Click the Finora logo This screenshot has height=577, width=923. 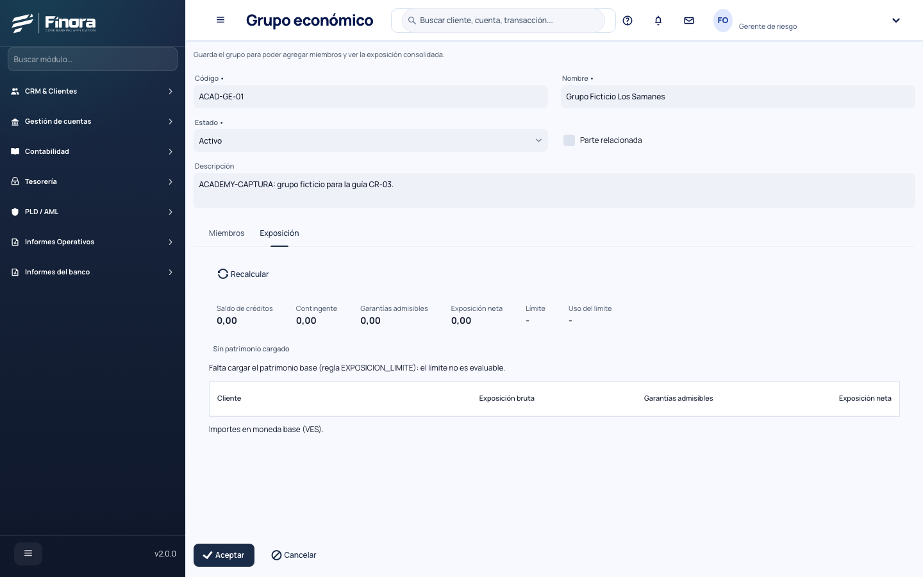[x=54, y=23]
